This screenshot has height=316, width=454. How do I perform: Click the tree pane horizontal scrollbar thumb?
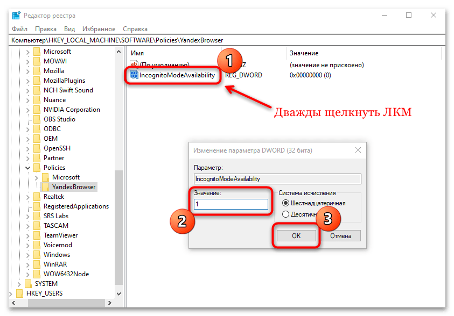tap(66, 303)
